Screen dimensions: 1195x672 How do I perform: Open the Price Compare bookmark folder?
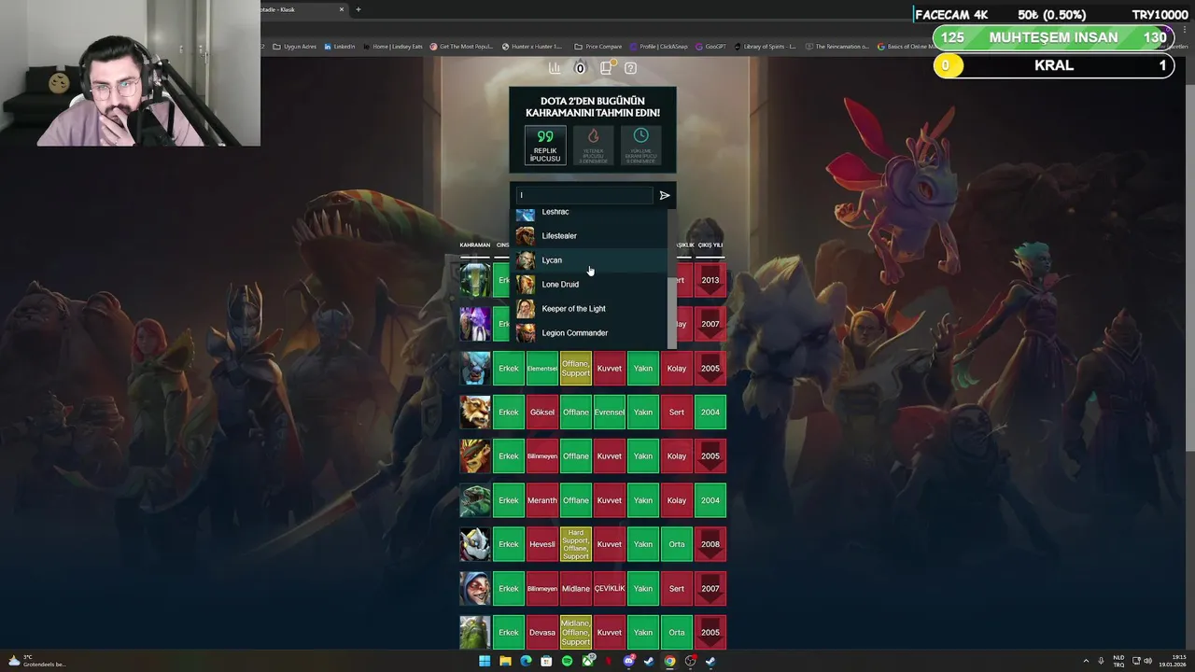point(599,47)
